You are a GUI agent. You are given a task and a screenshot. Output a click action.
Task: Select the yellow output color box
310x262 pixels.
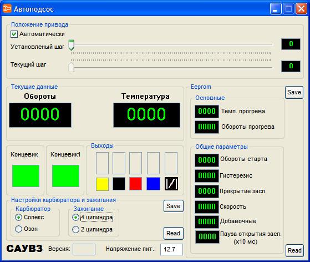(102, 184)
